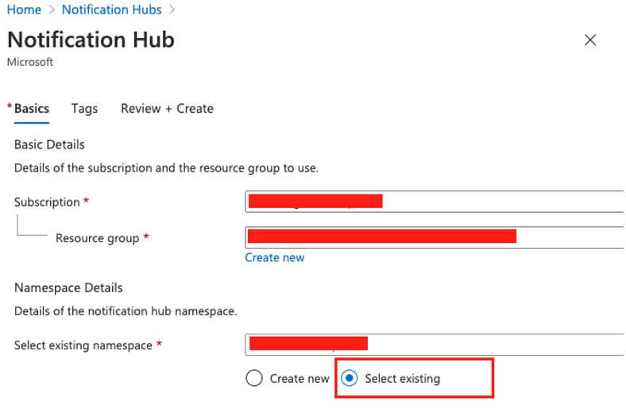The height and width of the screenshot is (409, 626).
Task: Switch to the Basics tab
Action: click(32, 109)
